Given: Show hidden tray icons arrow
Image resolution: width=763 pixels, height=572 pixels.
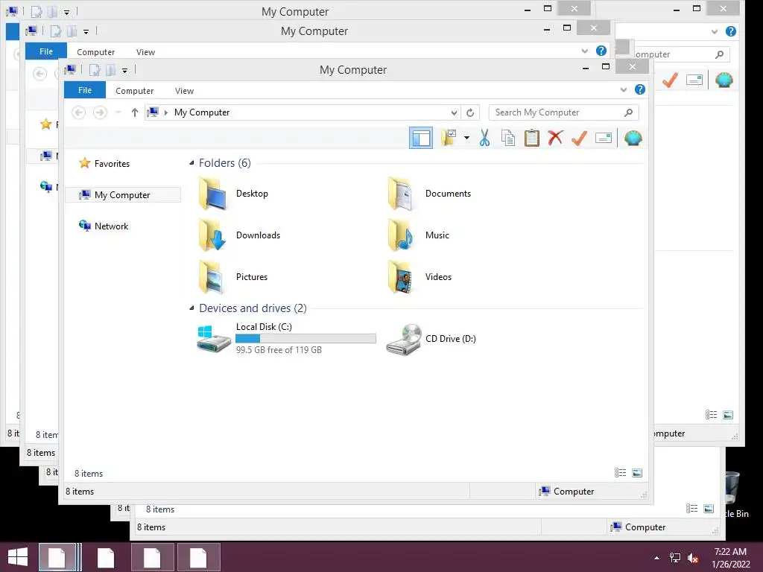Looking at the screenshot, I should 657,557.
